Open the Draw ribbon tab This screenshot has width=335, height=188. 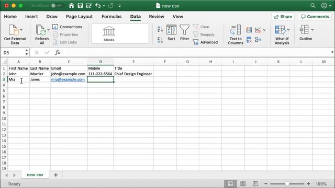point(52,16)
